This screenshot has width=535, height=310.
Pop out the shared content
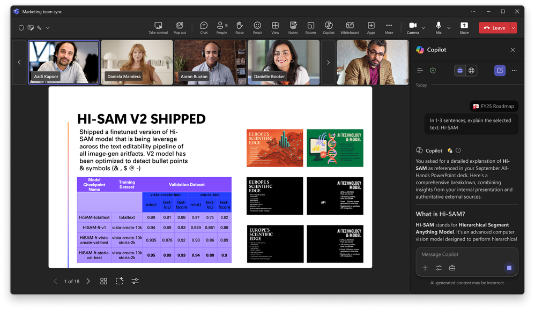click(180, 28)
